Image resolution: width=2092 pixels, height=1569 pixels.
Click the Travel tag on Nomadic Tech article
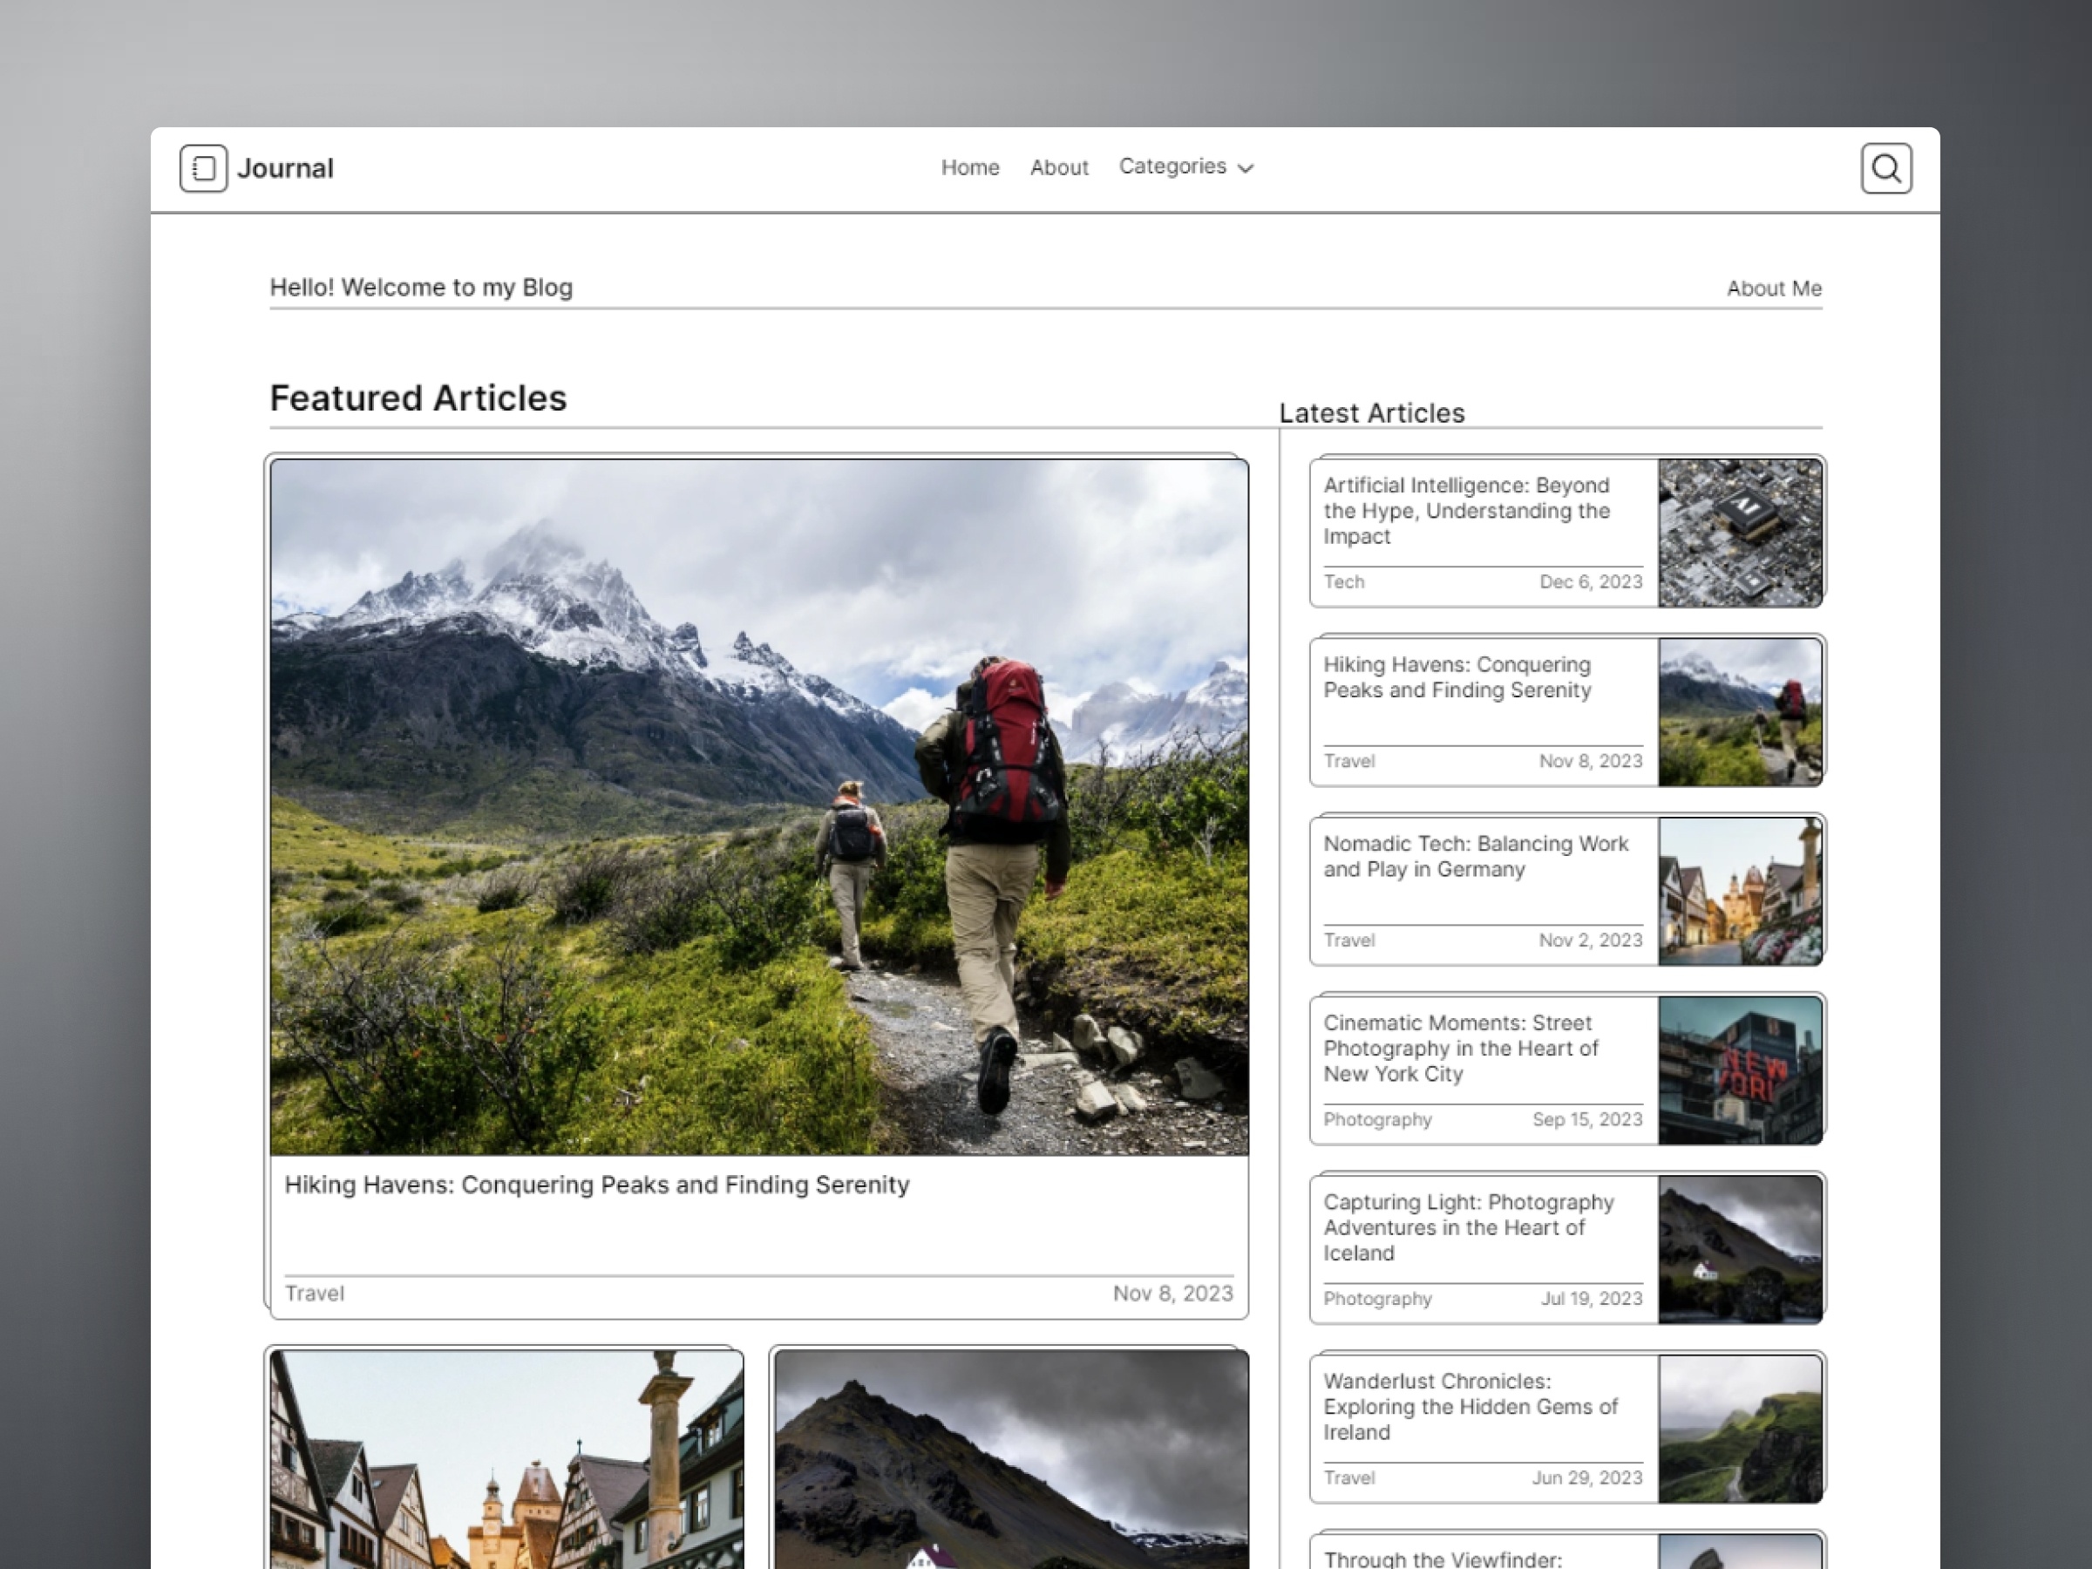coord(1349,940)
